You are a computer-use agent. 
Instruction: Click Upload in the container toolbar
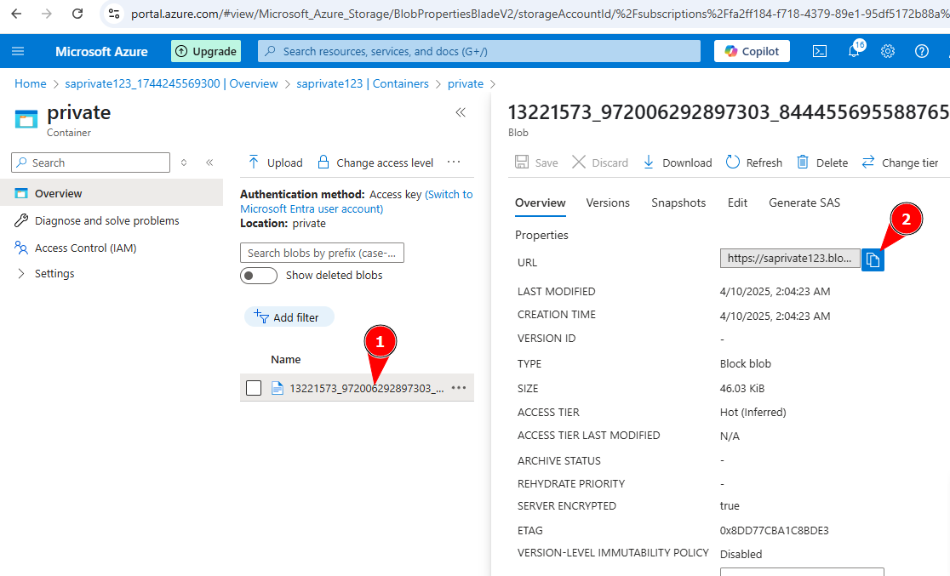tap(275, 163)
